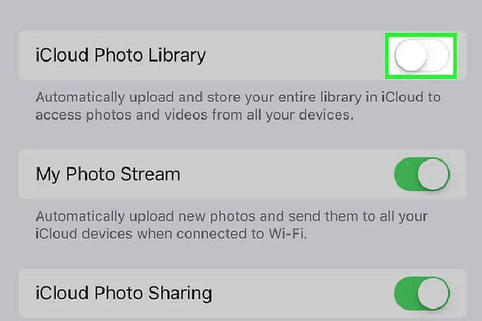Tap the white knob of iCloud Photo Library toggle
Image resolution: width=482 pixels, height=321 pixels.
tap(411, 56)
